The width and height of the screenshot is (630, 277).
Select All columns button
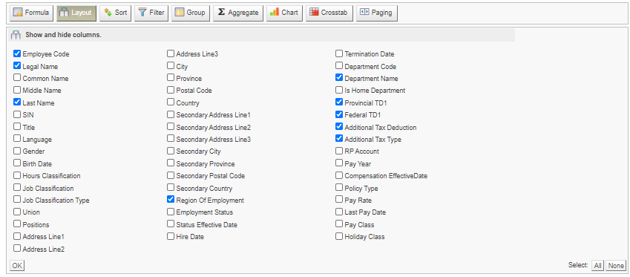(x=598, y=265)
